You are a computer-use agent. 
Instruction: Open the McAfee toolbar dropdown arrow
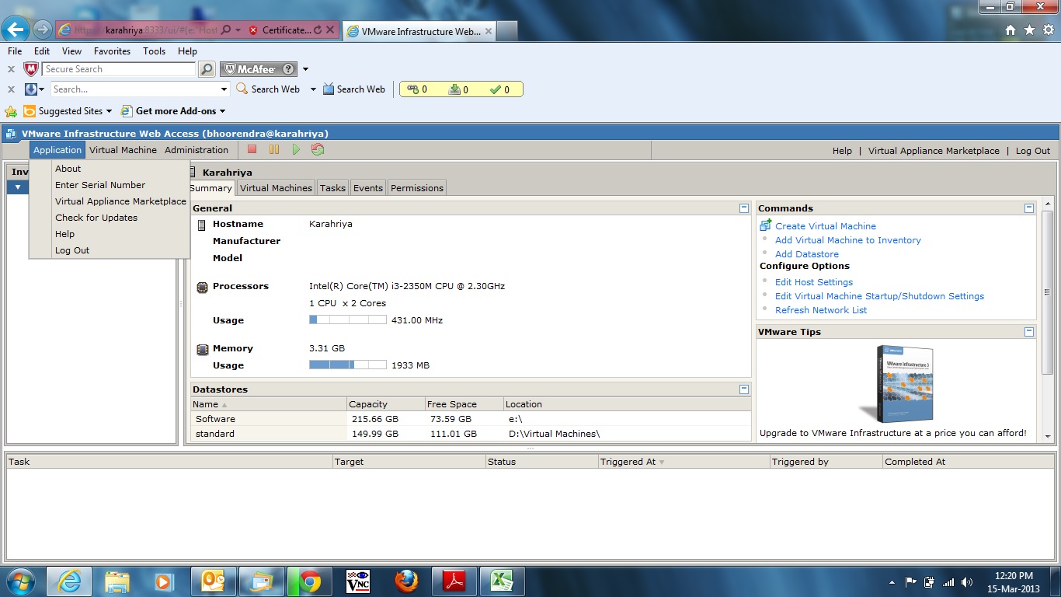pyautogui.click(x=306, y=69)
